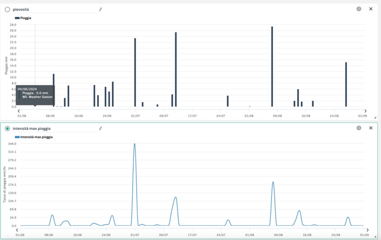381x240 pixels.
Task: Click the 'Pioggia : 0.0 mm' tooltip value
Action: coord(35,93)
